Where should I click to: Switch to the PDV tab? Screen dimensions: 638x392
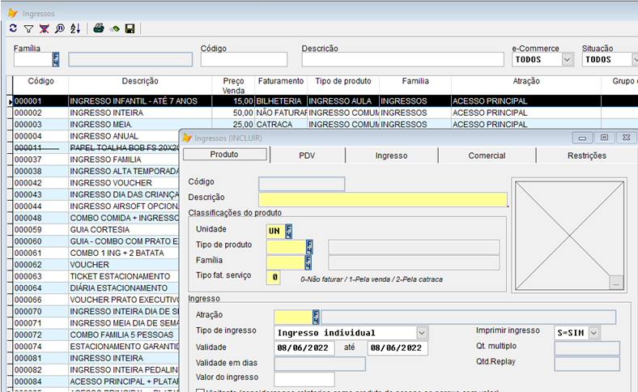tap(306, 156)
